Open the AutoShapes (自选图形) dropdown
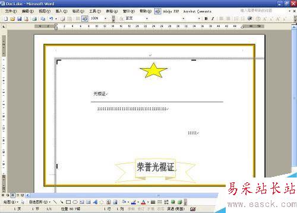Viewport: 297px width, 213px height. point(40,202)
